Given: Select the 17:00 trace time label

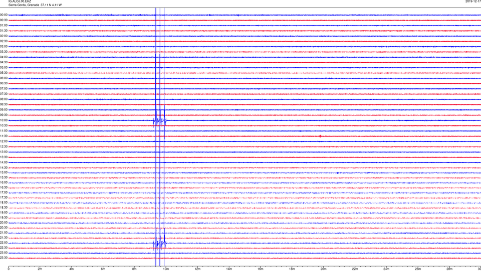Looking at the screenshot, I should [x=4, y=193].
